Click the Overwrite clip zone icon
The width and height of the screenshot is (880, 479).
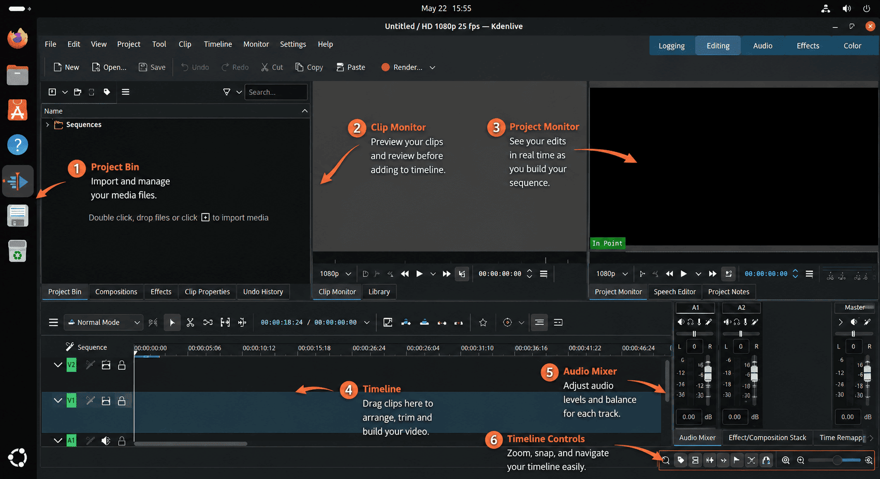coord(424,322)
